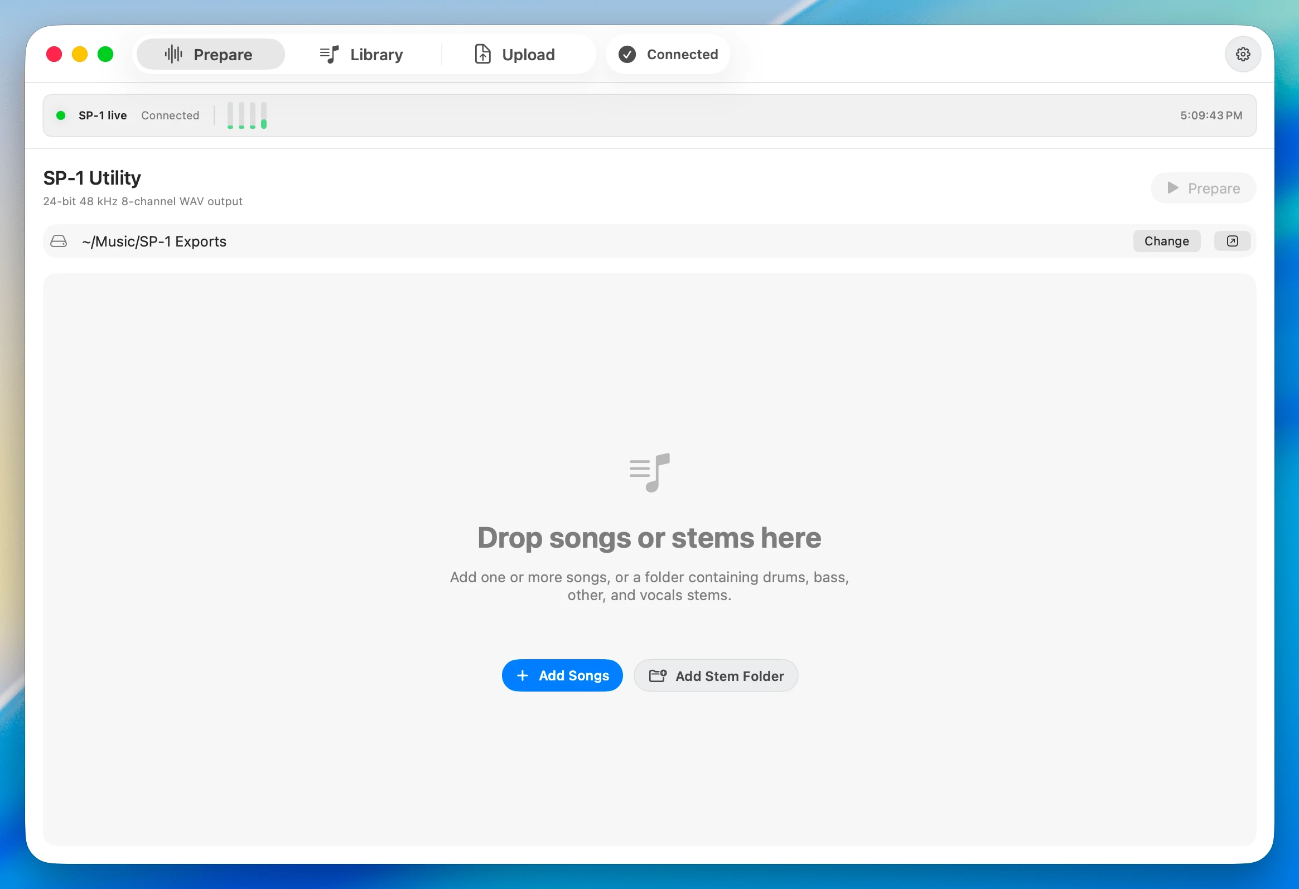Switch to the Library tab
This screenshot has width=1299, height=889.
pyautogui.click(x=361, y=54)
